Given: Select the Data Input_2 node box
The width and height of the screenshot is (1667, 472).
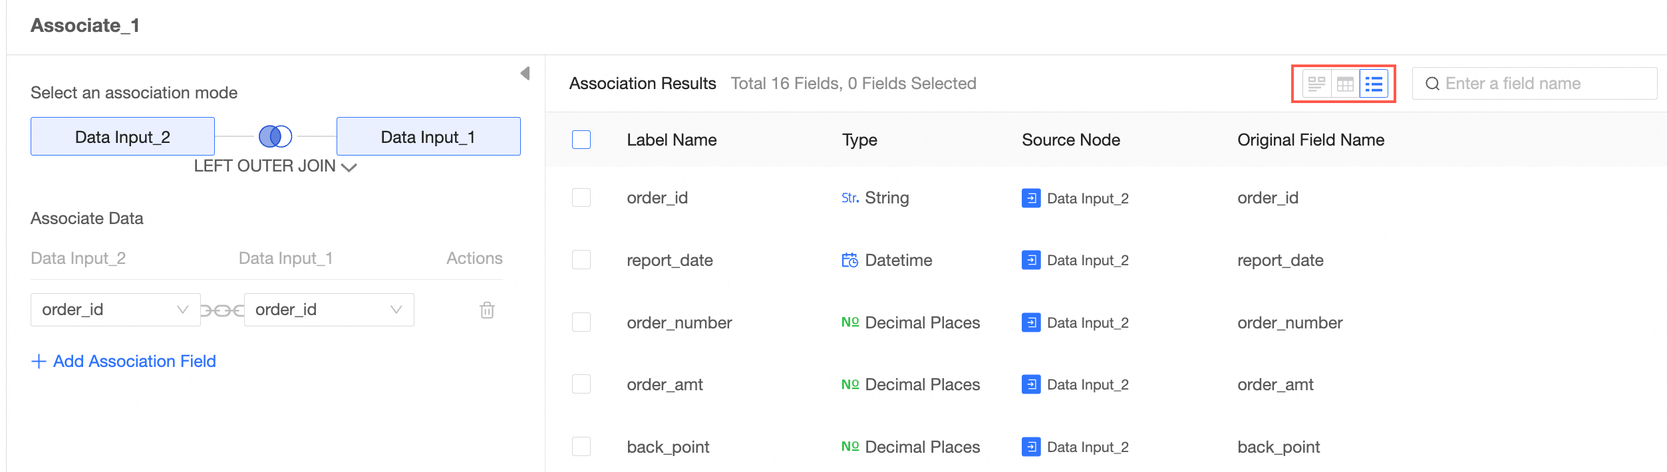Looking at the screenshot, I should [122, 136].
